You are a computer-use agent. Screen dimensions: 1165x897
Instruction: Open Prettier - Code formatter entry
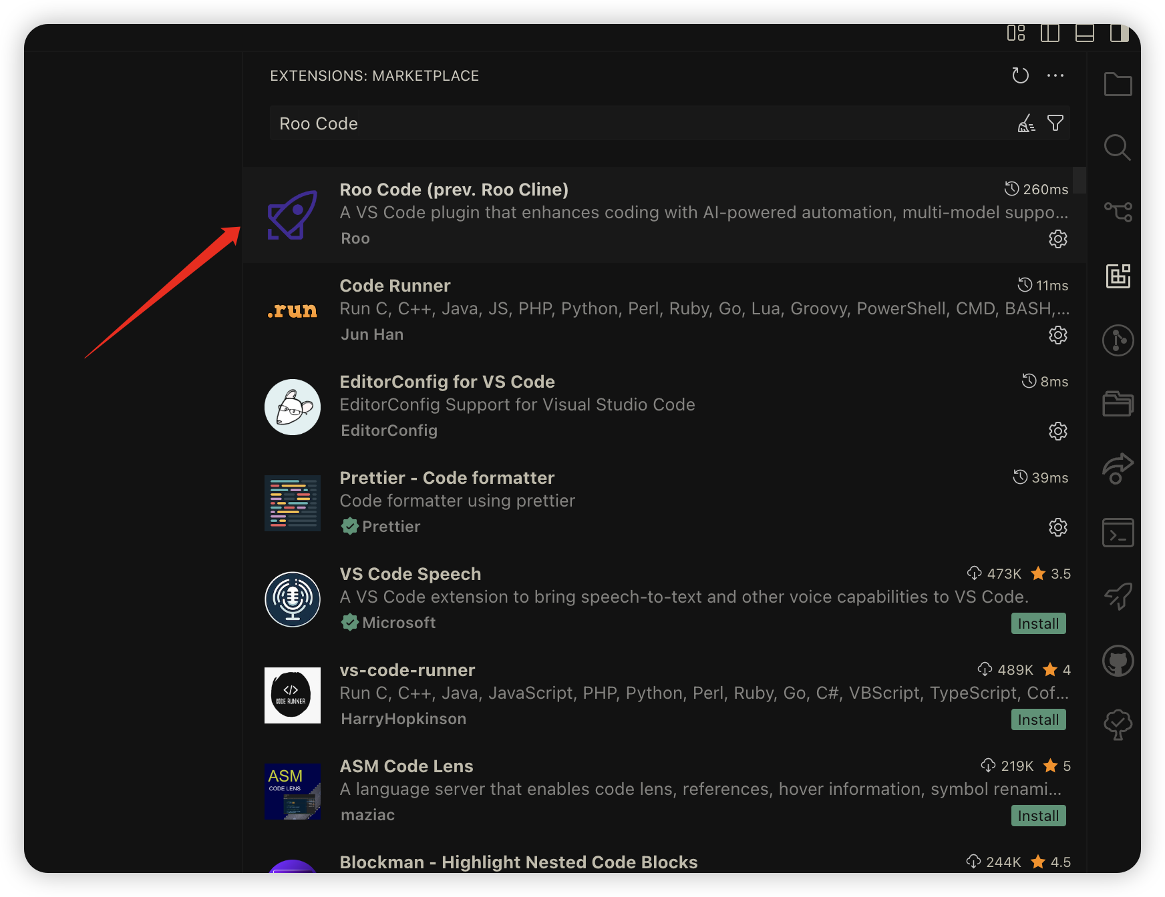pos(447,478)
